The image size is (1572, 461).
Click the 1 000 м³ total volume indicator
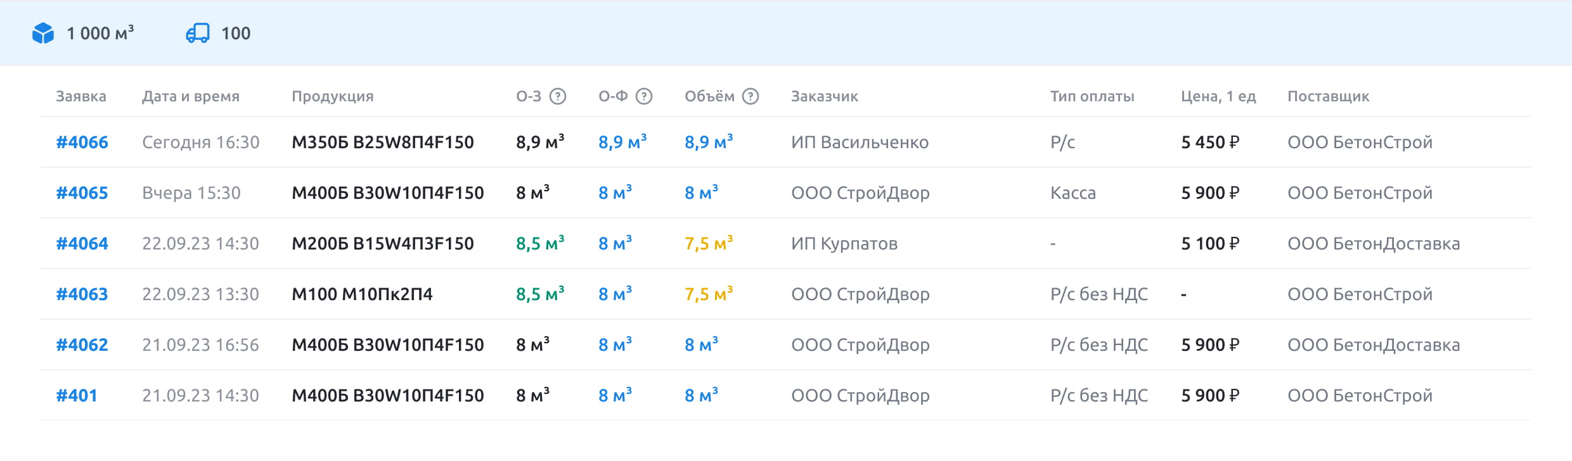tap(99, 34)
